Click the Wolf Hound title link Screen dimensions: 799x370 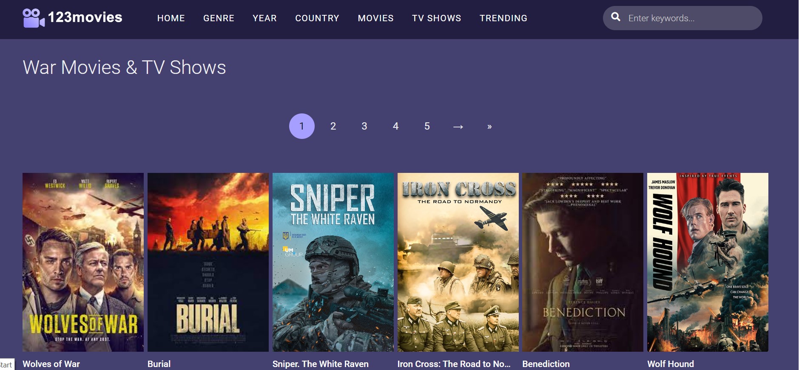point(671,364)
